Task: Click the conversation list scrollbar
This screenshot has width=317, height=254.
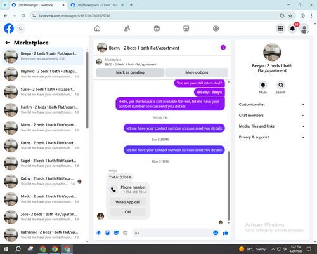Action: pyautogui.click(x=87, y=90)
